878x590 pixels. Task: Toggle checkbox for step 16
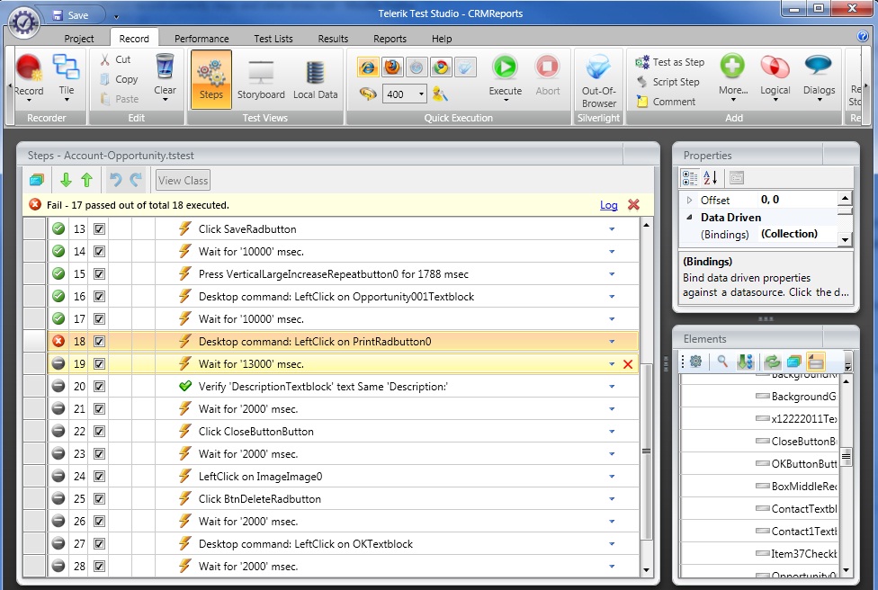(x=99, y=296)
